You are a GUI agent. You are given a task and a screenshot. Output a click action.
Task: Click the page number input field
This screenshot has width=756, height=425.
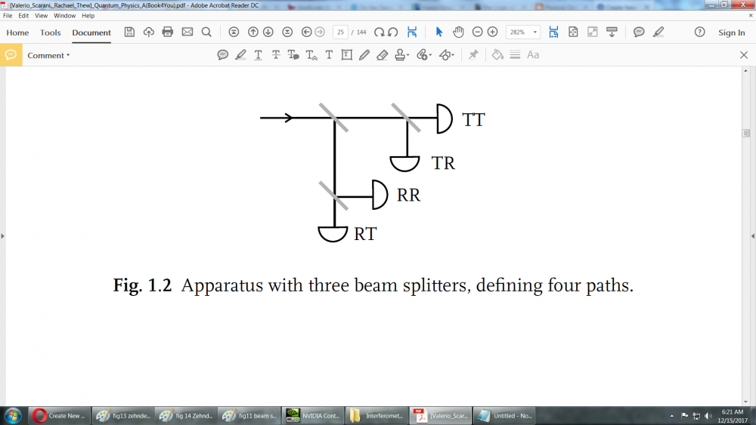click(x=340, y=32)
